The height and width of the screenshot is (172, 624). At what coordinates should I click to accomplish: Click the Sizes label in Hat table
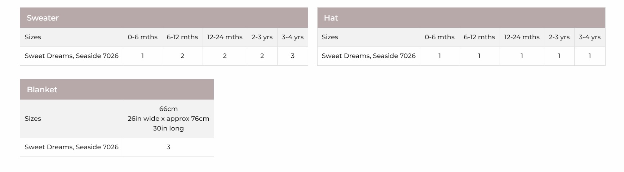click(330, 37)
